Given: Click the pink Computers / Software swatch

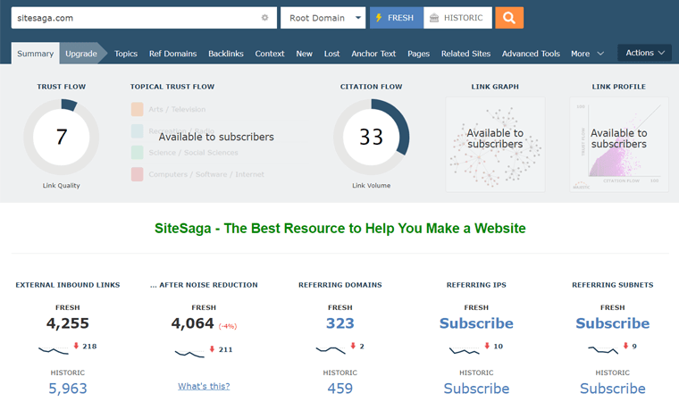Looking at the screenshot, I should click(x=138, y=174).
